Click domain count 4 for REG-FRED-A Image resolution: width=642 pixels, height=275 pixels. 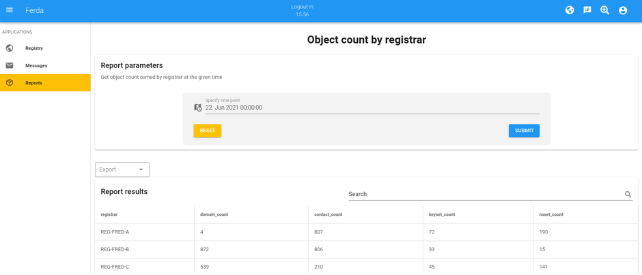pos(201,231)
